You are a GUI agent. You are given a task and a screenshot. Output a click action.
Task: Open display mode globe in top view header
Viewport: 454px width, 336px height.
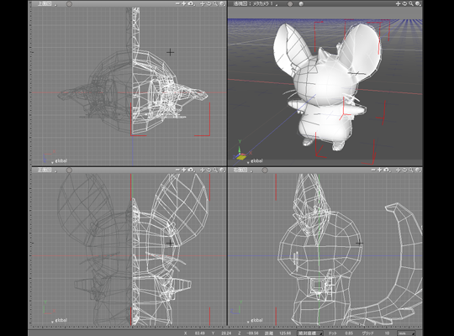[x=222, y=3]
